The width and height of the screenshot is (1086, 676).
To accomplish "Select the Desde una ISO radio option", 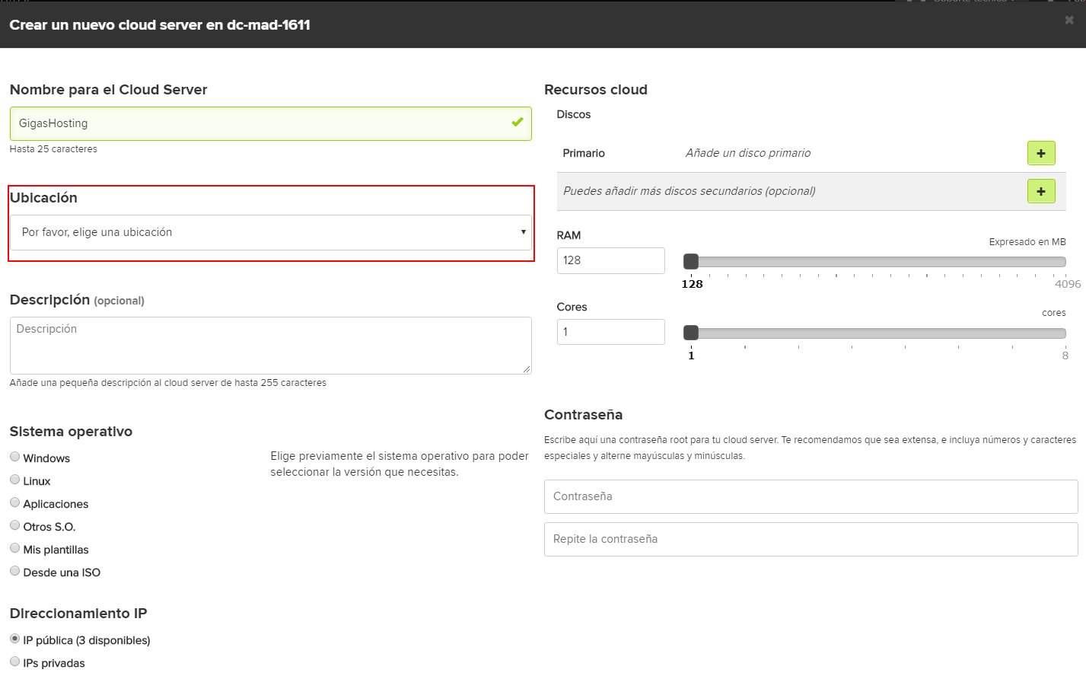I will pyautogui.click(x=14, y=571).
